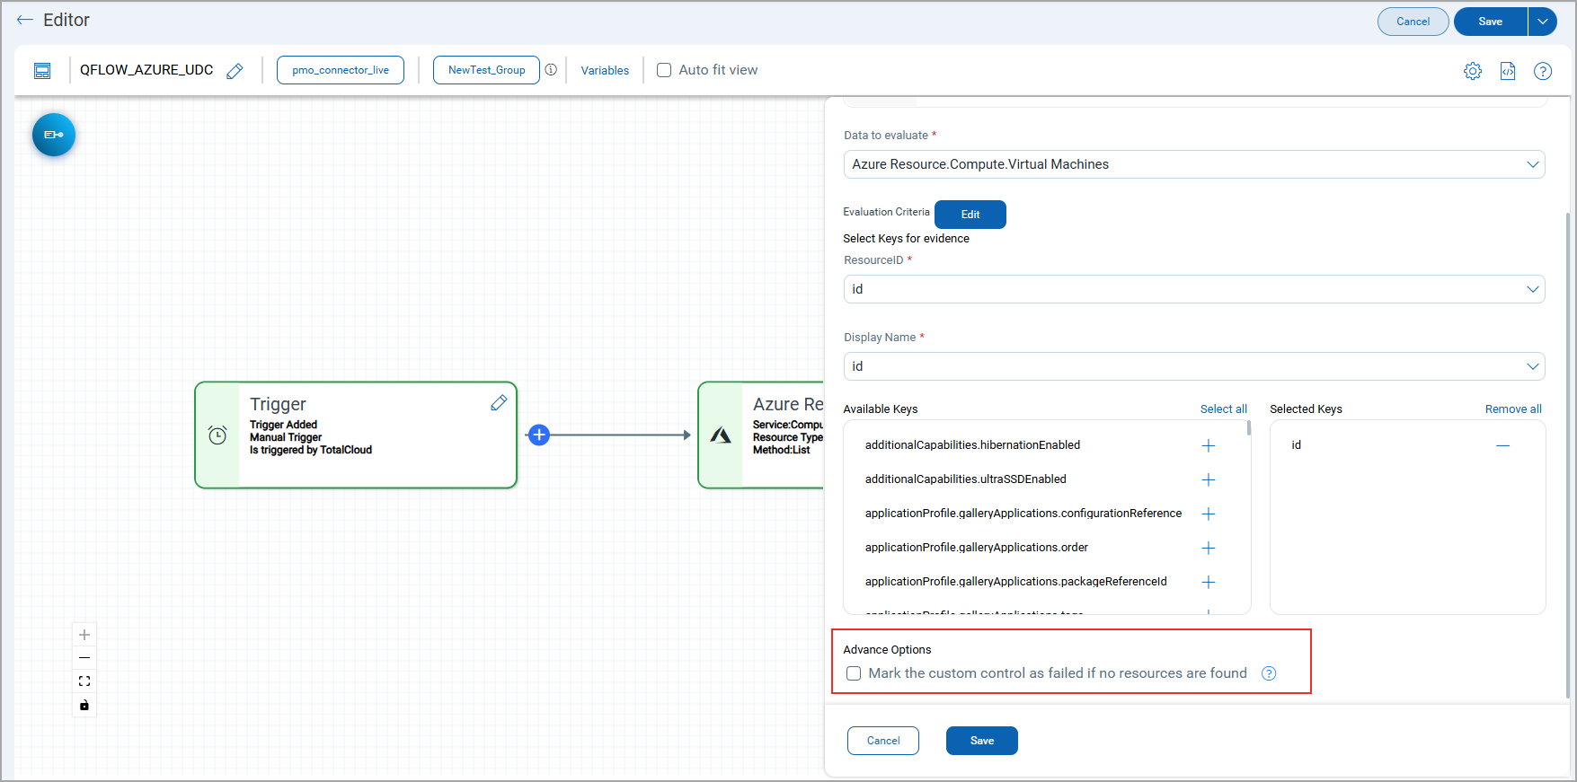Click the back arrow next to Editor
This screenshot has width=1577, height=782.
(x=25, y=20)
